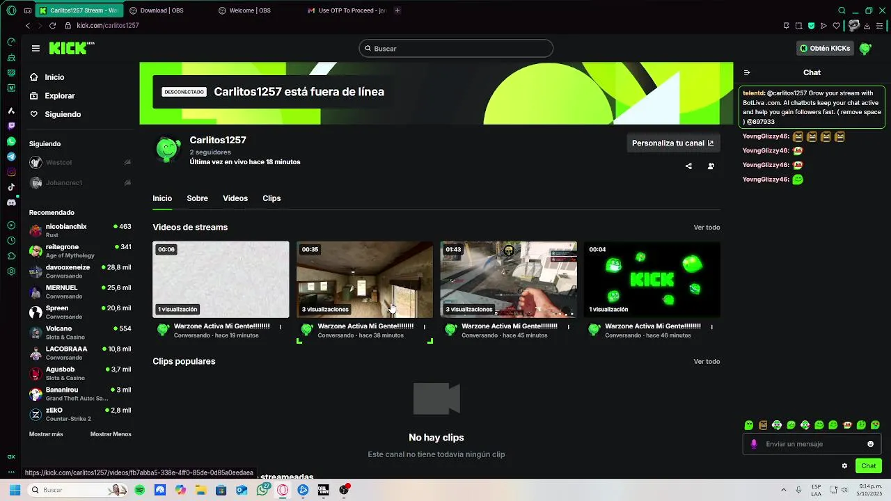
Task: Open Spotify from the taskbar
Action: (140, 490)
